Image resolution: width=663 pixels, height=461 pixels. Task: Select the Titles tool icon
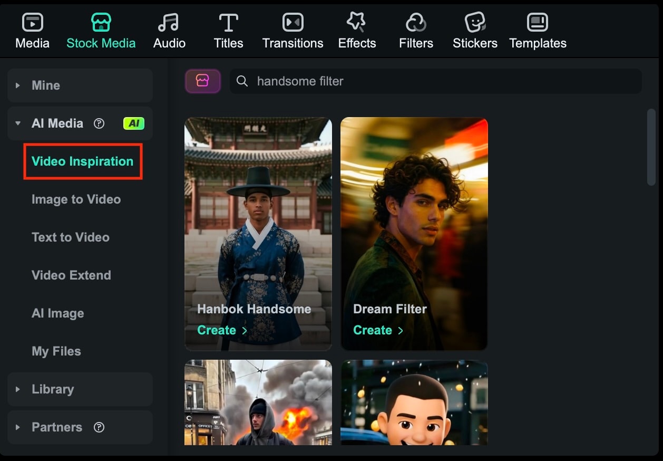[x=228, y=22]
